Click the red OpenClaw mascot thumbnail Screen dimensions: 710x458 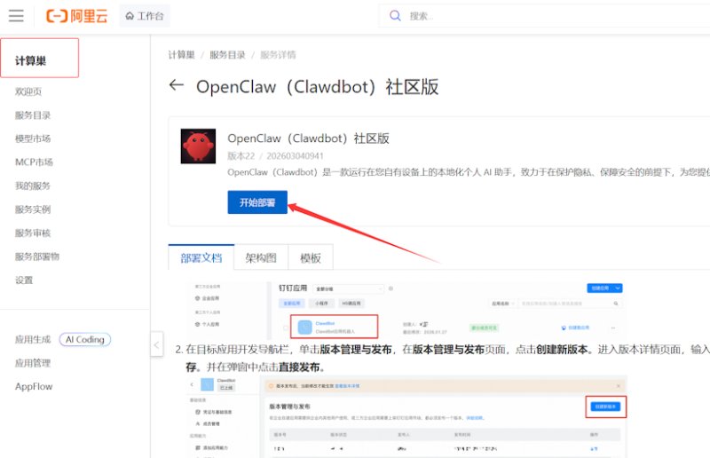(x=198, y=146)
